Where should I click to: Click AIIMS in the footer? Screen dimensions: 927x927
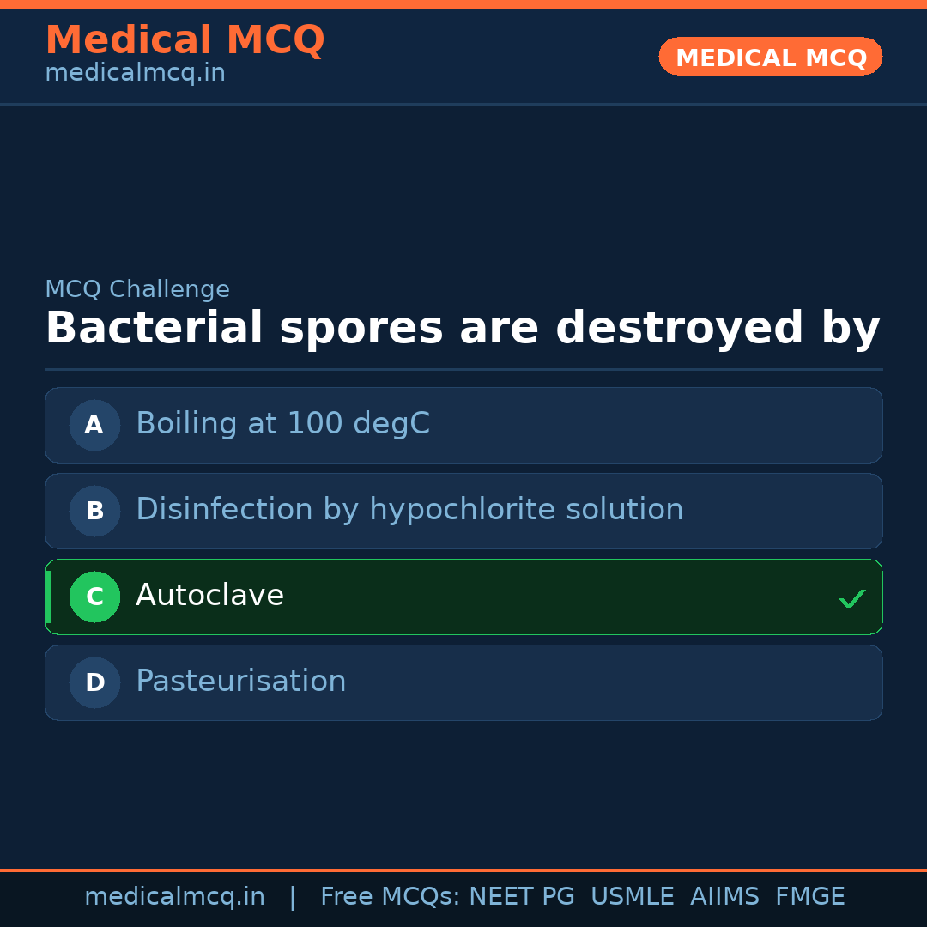pyautogui.click(x=724, y=897)
